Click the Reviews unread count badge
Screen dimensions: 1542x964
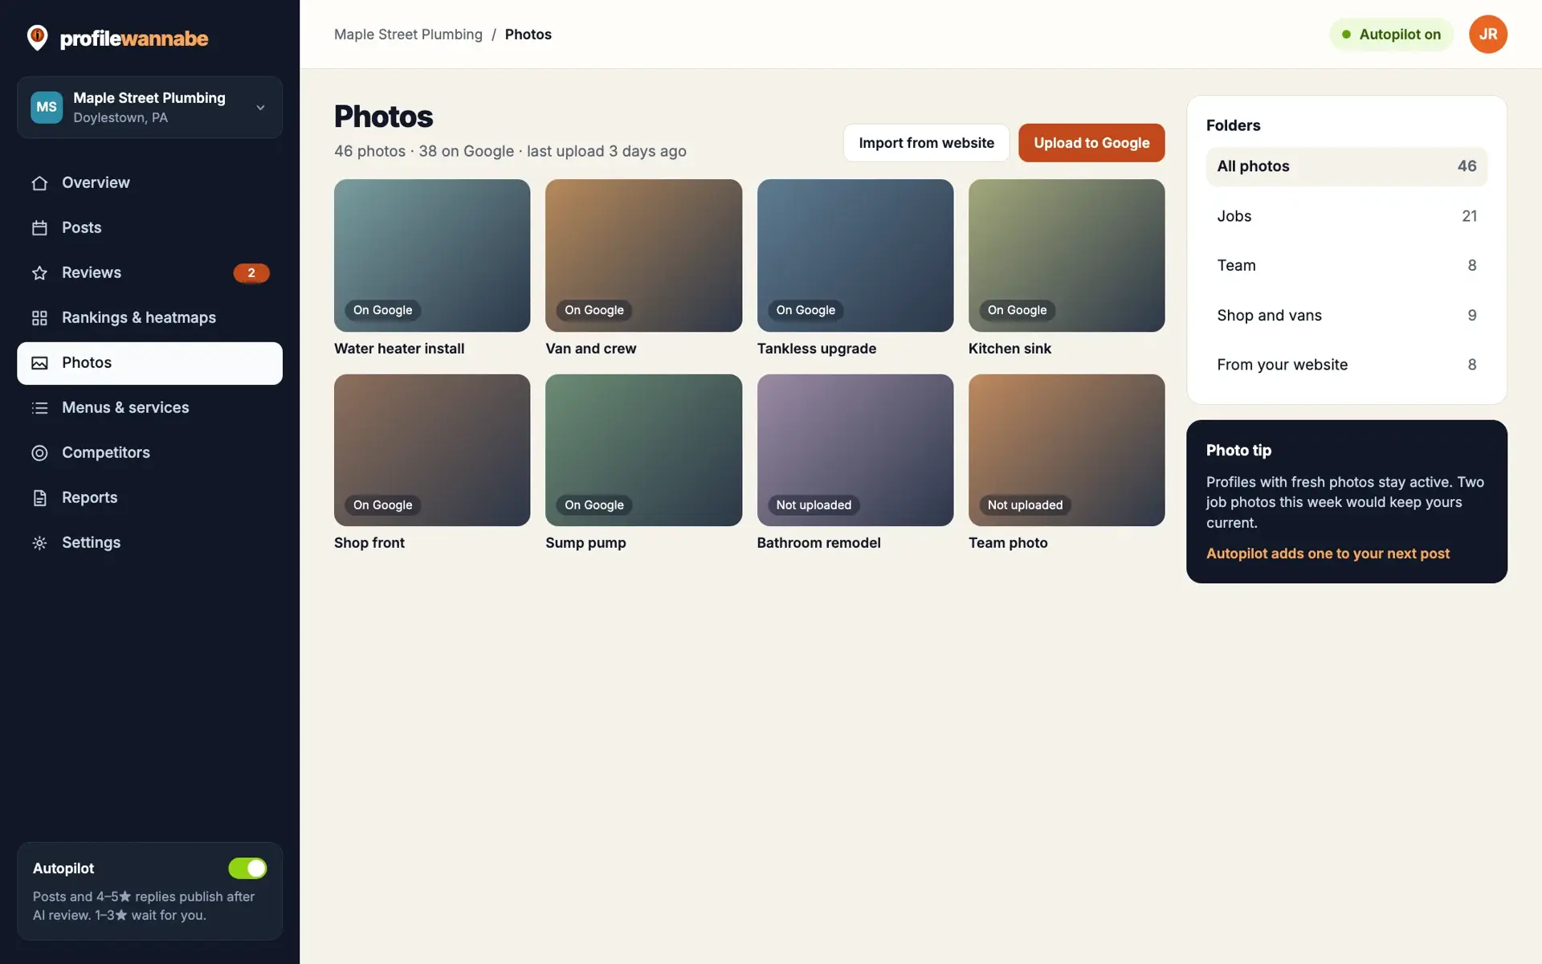[251, 273]
